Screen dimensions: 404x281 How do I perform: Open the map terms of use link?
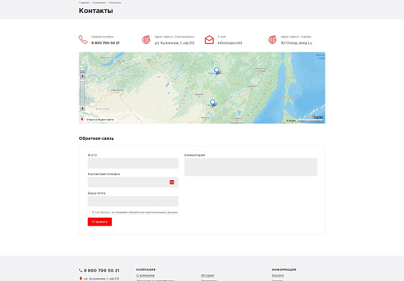[x=310, y=121]
